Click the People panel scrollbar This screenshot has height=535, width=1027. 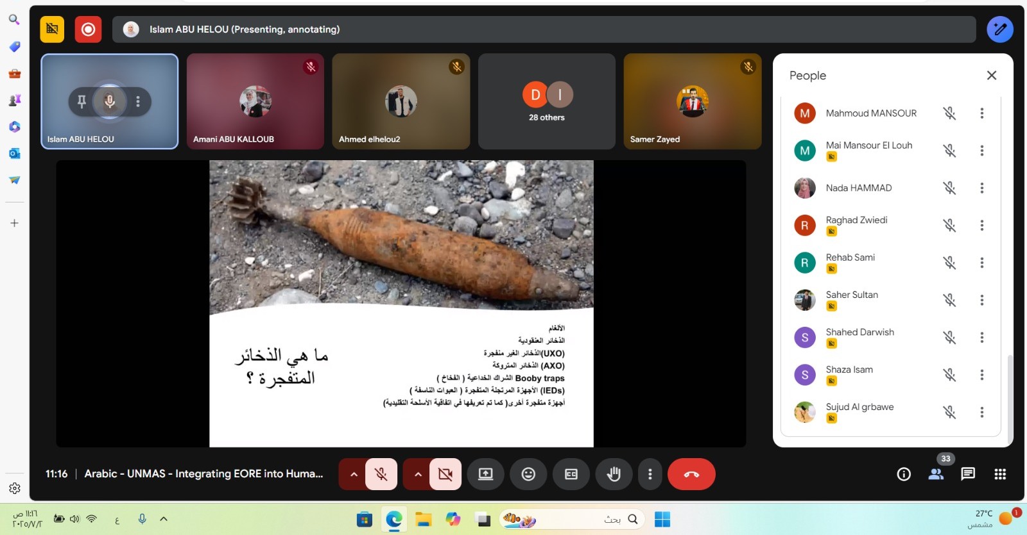[x=1010, y=397]
